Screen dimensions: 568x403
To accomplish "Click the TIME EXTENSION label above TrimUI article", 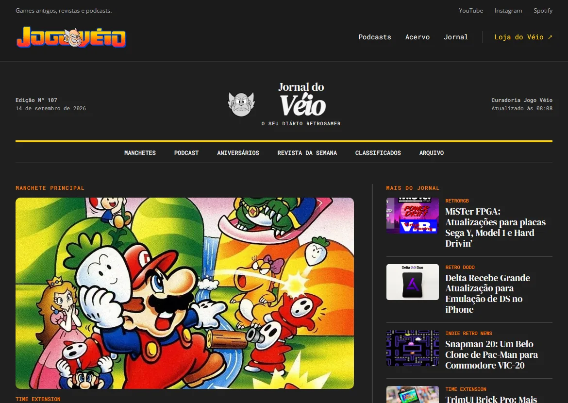I will point(466,389).
